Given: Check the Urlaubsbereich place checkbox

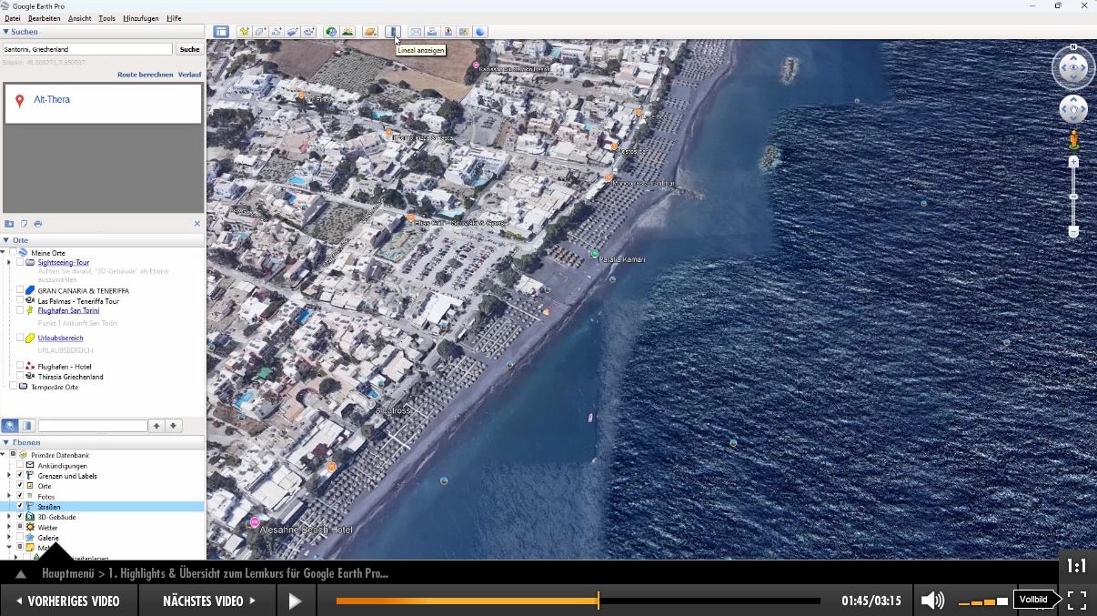Looking at the screenshot, I should (x=20, y=338).
